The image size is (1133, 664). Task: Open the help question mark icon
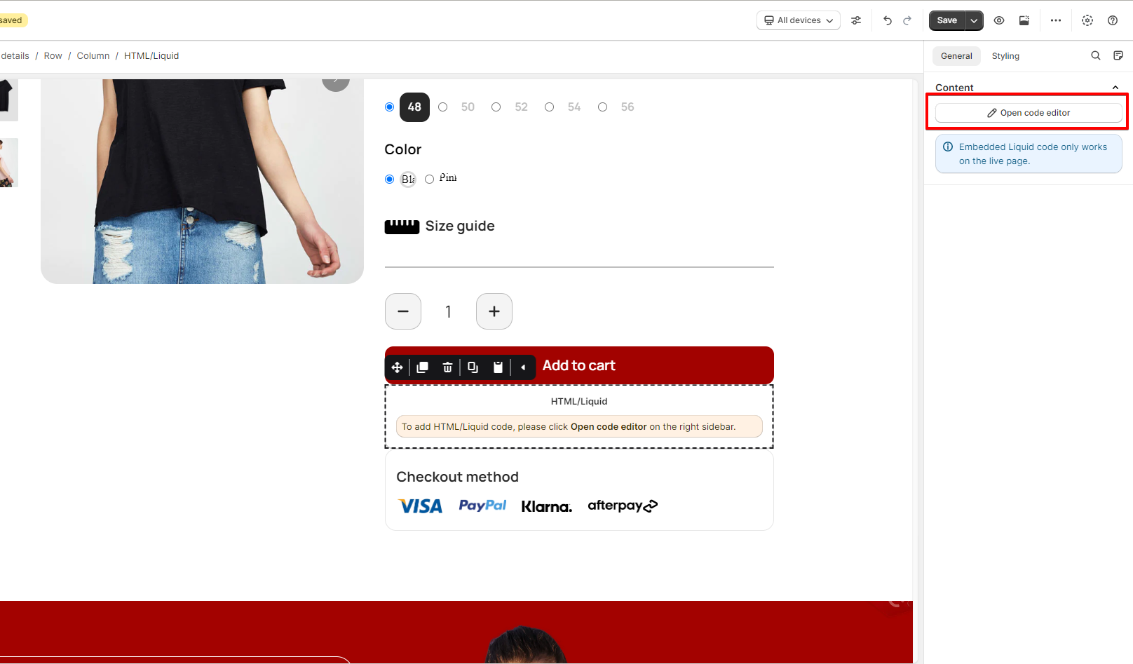click(1113, 20)
